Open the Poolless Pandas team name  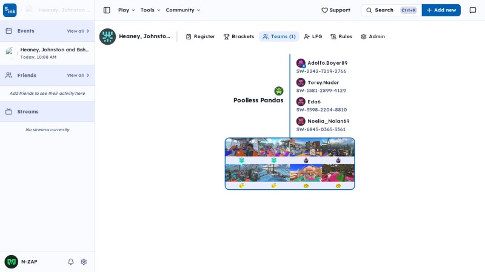tap(258, 100)
